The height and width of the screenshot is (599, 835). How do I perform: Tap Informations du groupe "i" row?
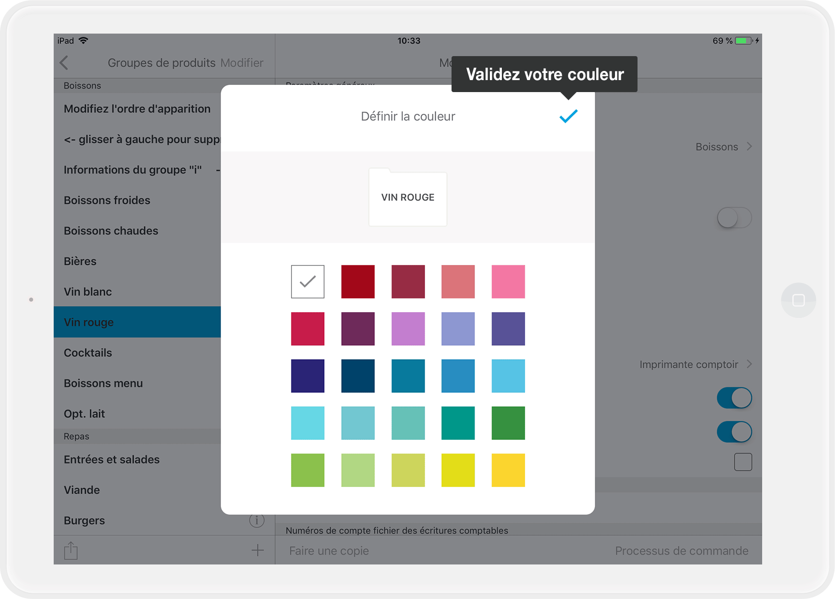pos(137,170)
